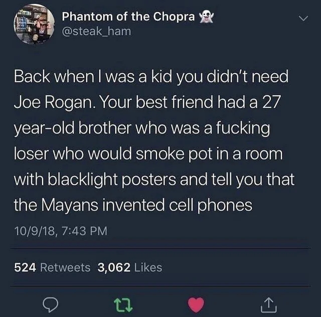
Task: Click the tweet line about Mayans and cell phones
Action: (133, 205)
